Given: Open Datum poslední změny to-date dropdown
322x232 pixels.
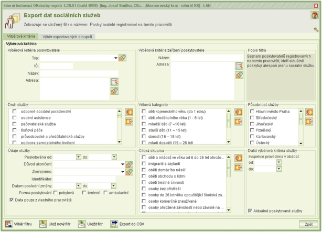Looking at the screenshot, I should pos(114,186).
